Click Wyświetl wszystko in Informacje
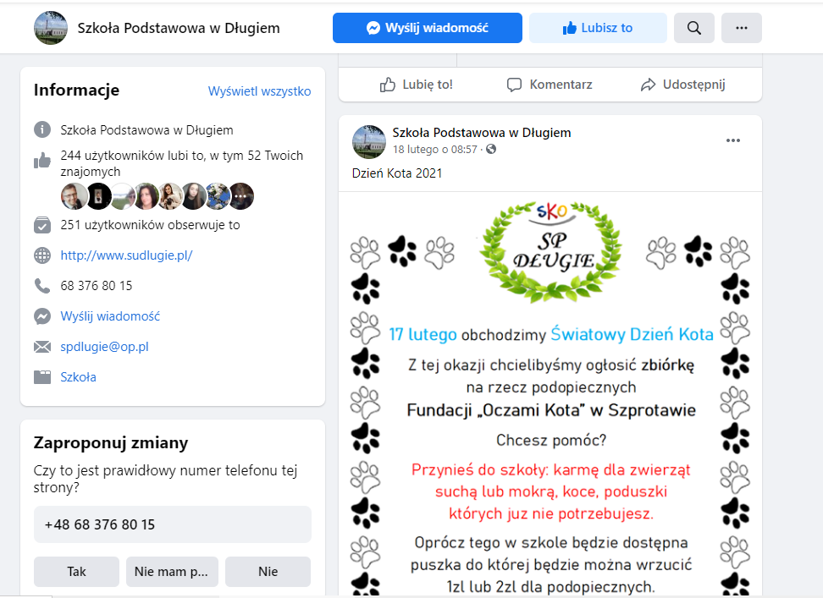823x598 pixels. pyautogui.click(x=259, y=91)
